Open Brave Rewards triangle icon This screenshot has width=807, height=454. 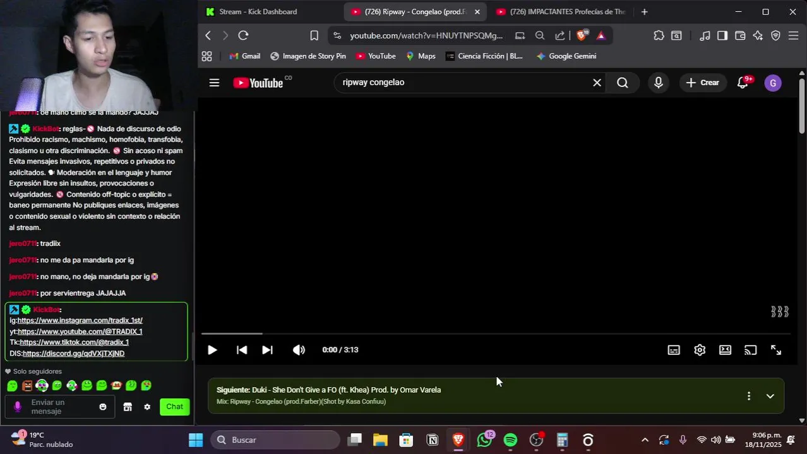coord(601,35)
